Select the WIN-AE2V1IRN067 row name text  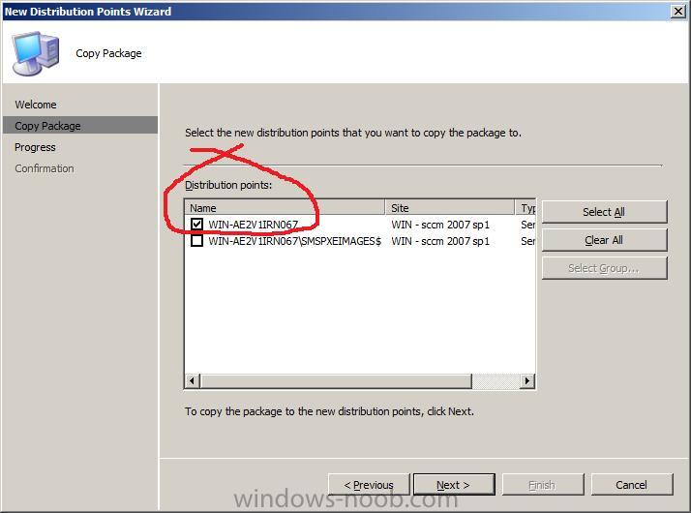coord(254,225)
